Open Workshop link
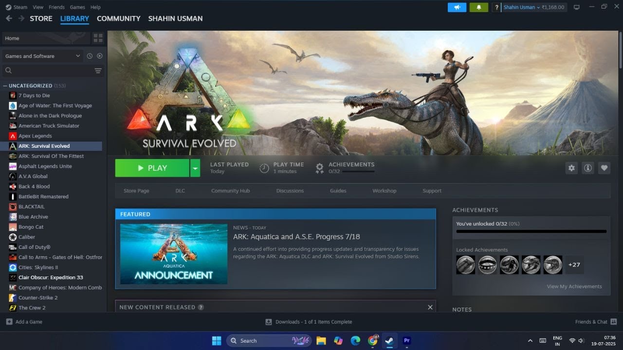Image resolution: width=623 pixels, height=350 pixels. click(384, 191)
